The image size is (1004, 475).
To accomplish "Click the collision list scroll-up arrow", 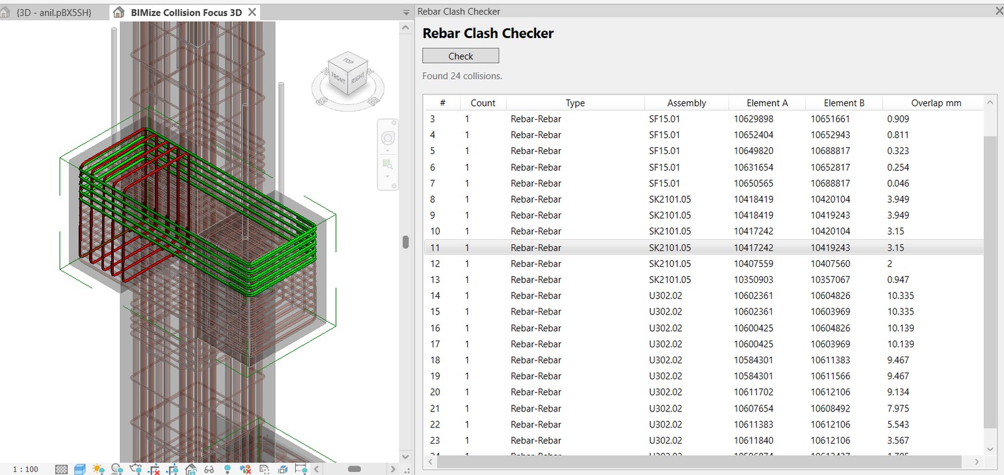I will (x=991, y=103).
